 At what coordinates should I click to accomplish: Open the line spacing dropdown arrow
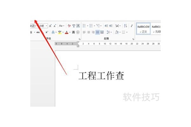click(111, 32)
